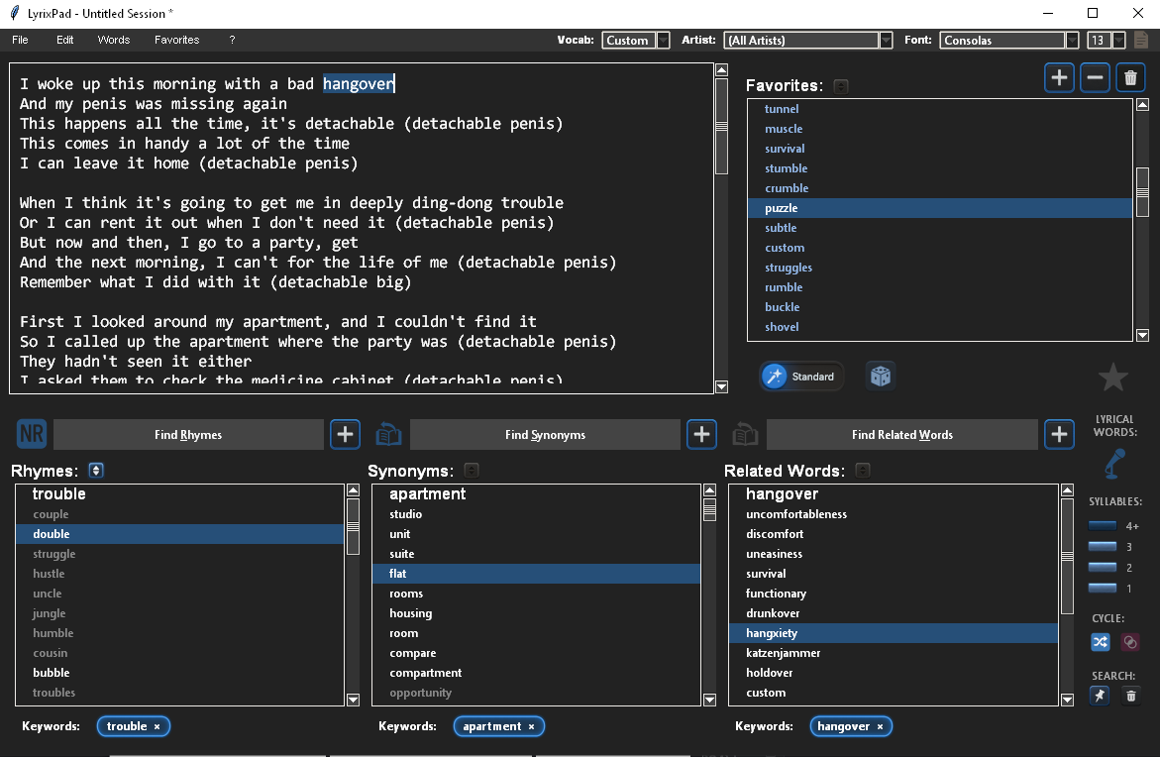Select 'struggle' in the Rhymes list

(x=179, y=554)
